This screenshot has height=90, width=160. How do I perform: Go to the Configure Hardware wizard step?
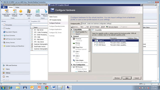click(x=55, y=23)
